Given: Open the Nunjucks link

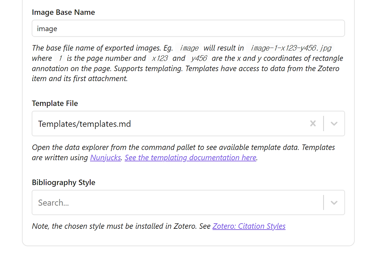Looking at the screenshot, I should 105,158.
